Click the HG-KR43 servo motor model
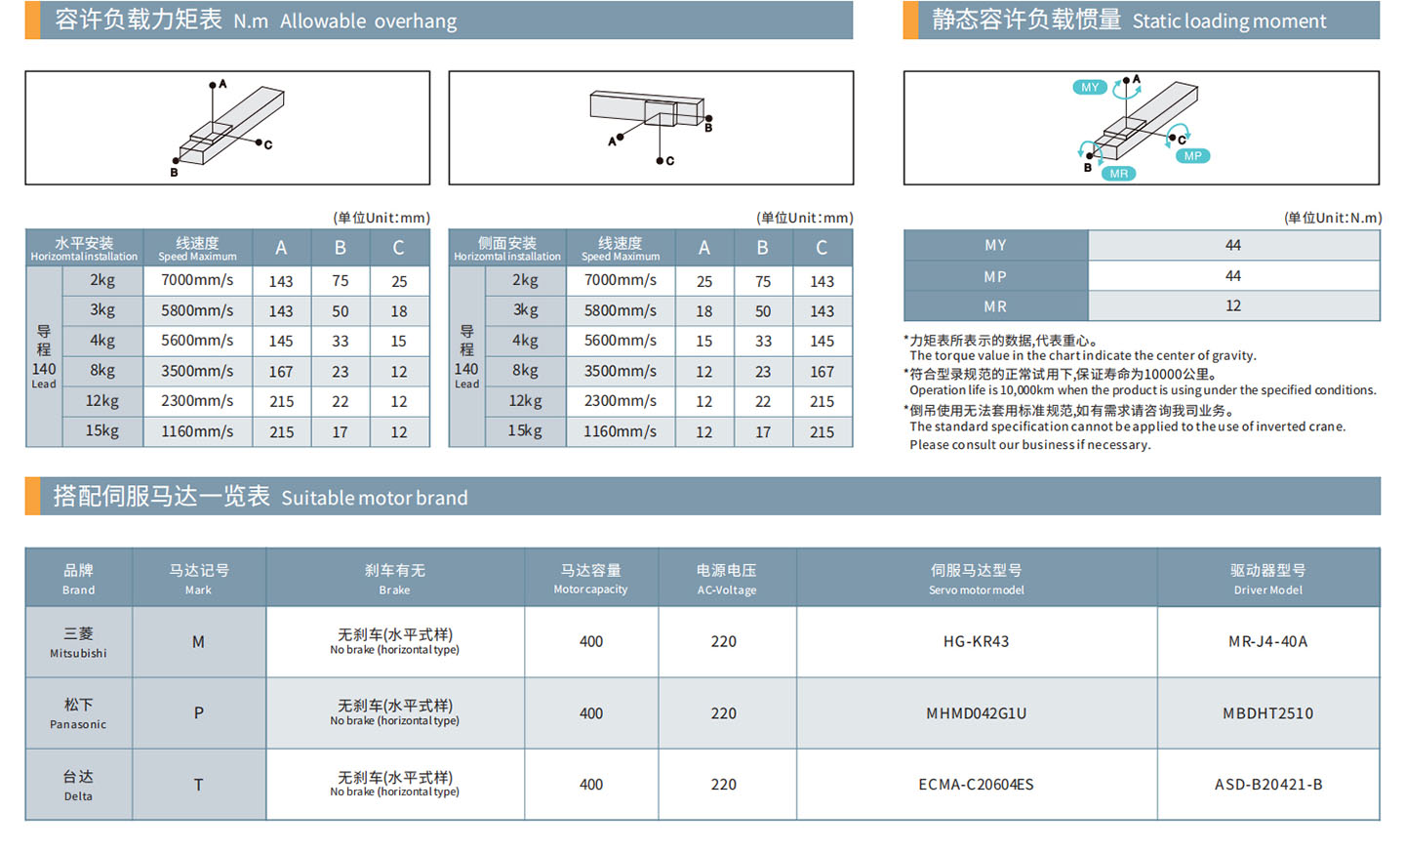Viewport: 1405px width, 852px height. (x=976, y=642)
